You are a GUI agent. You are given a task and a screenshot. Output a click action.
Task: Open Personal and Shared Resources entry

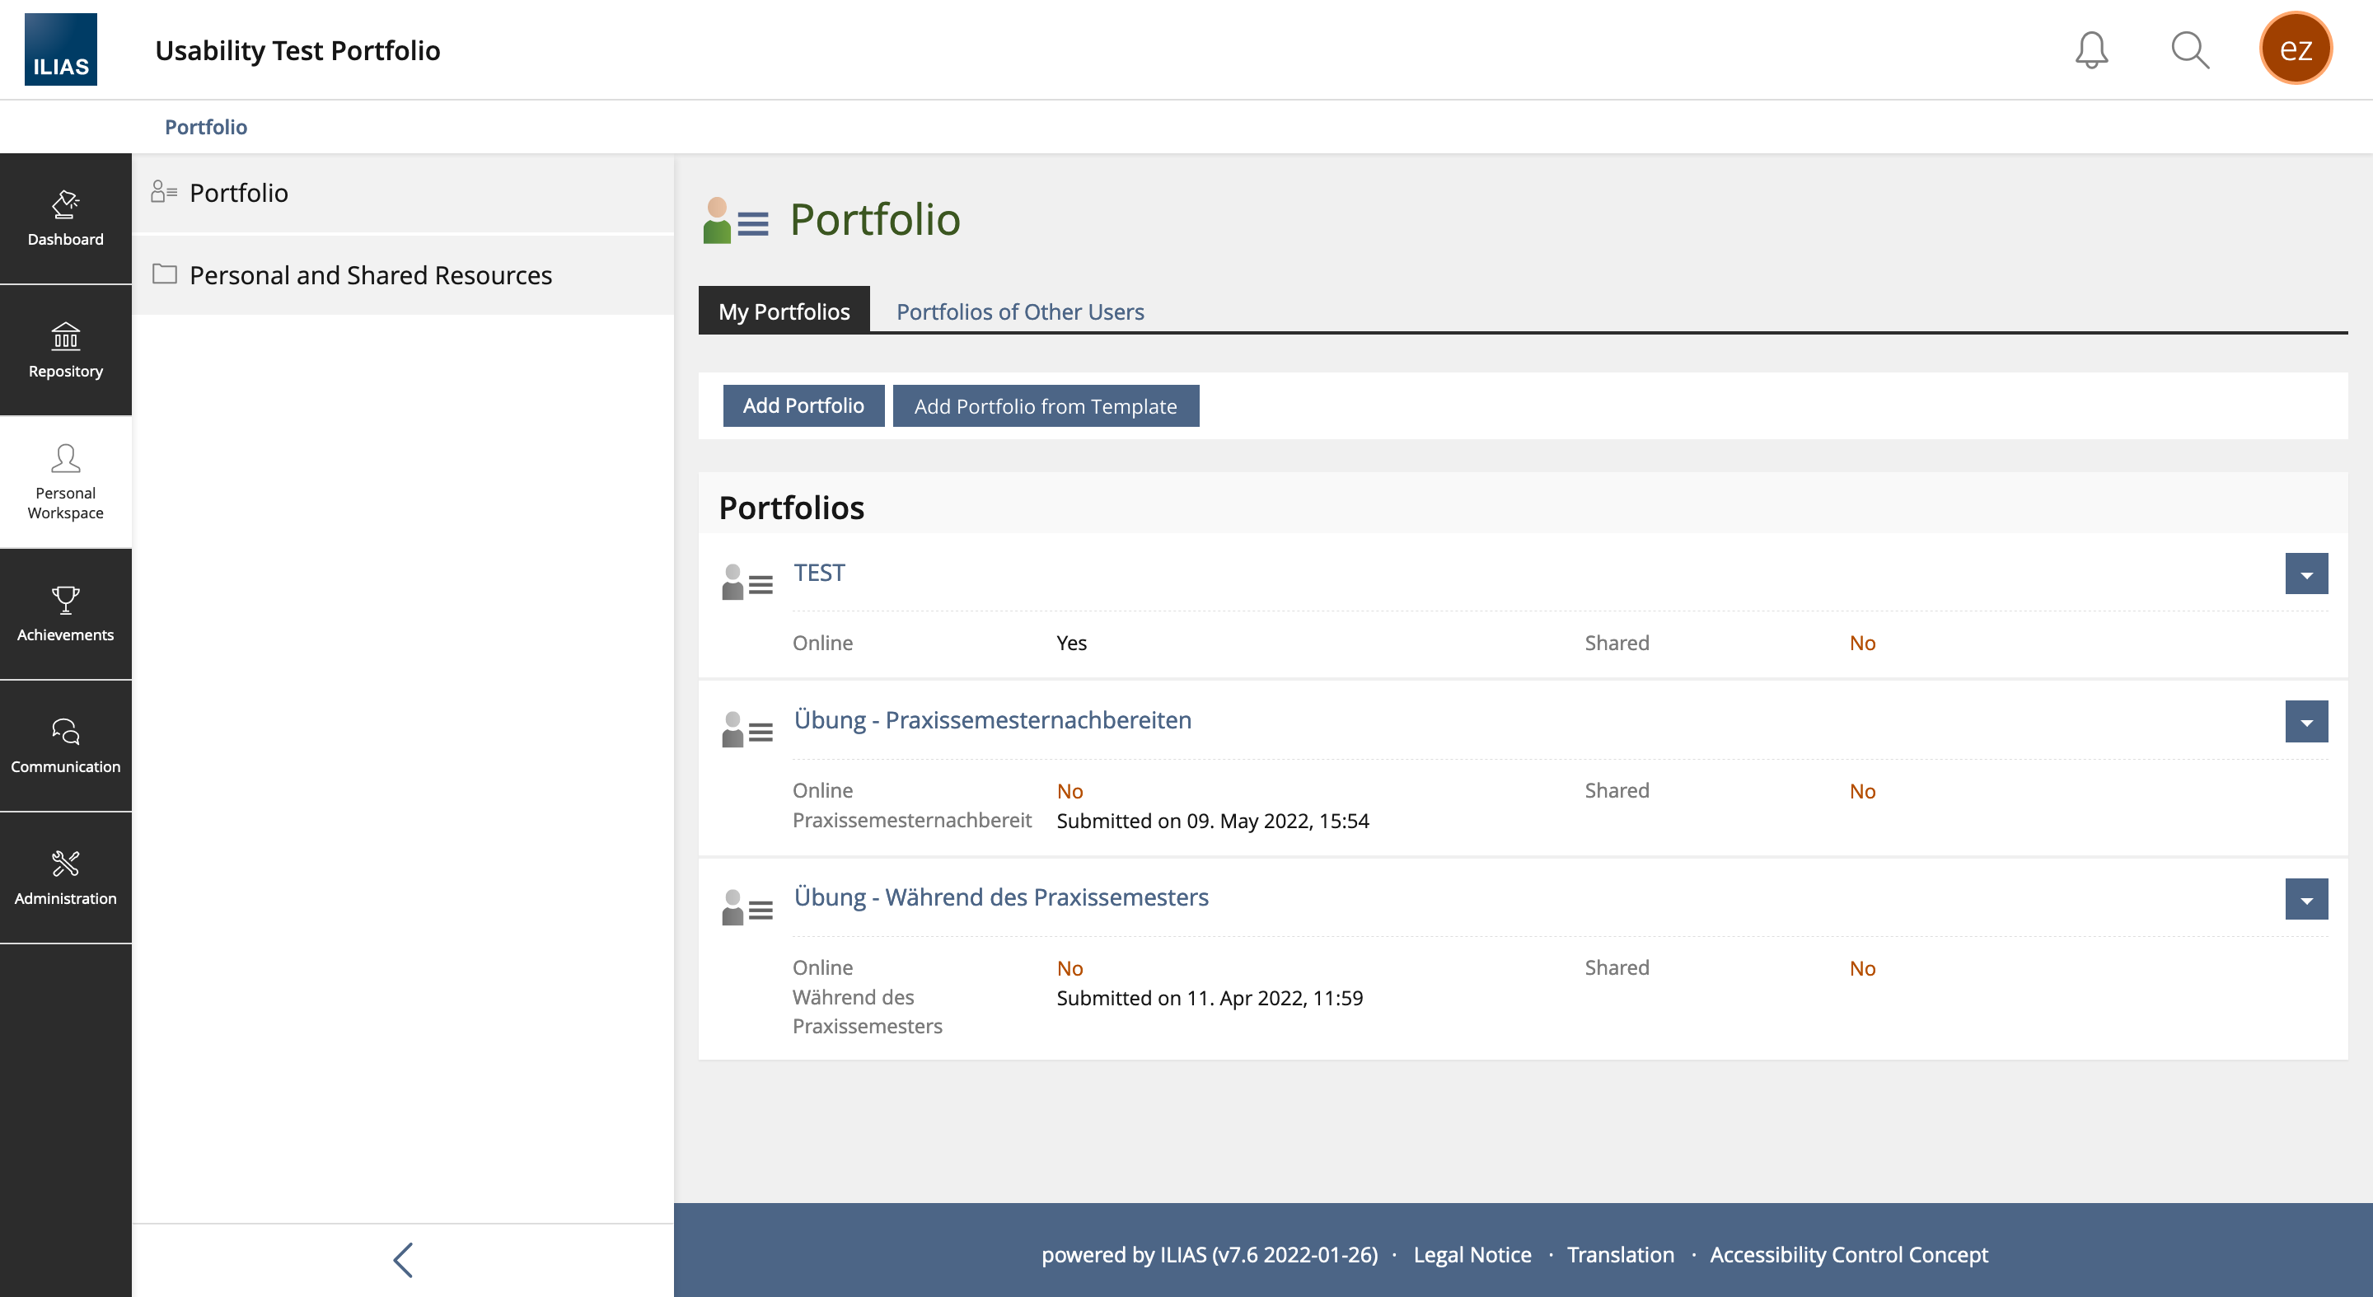[x=369, y=274]
